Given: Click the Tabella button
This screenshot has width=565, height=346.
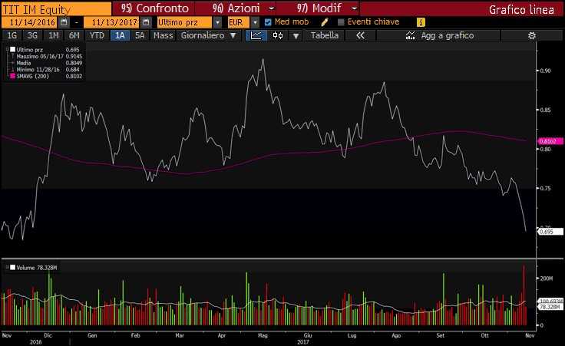Looking at the screenshot, I should (325, 35).
